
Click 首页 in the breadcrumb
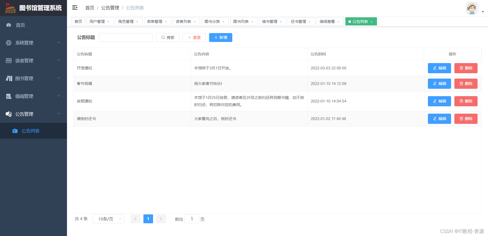90,8
